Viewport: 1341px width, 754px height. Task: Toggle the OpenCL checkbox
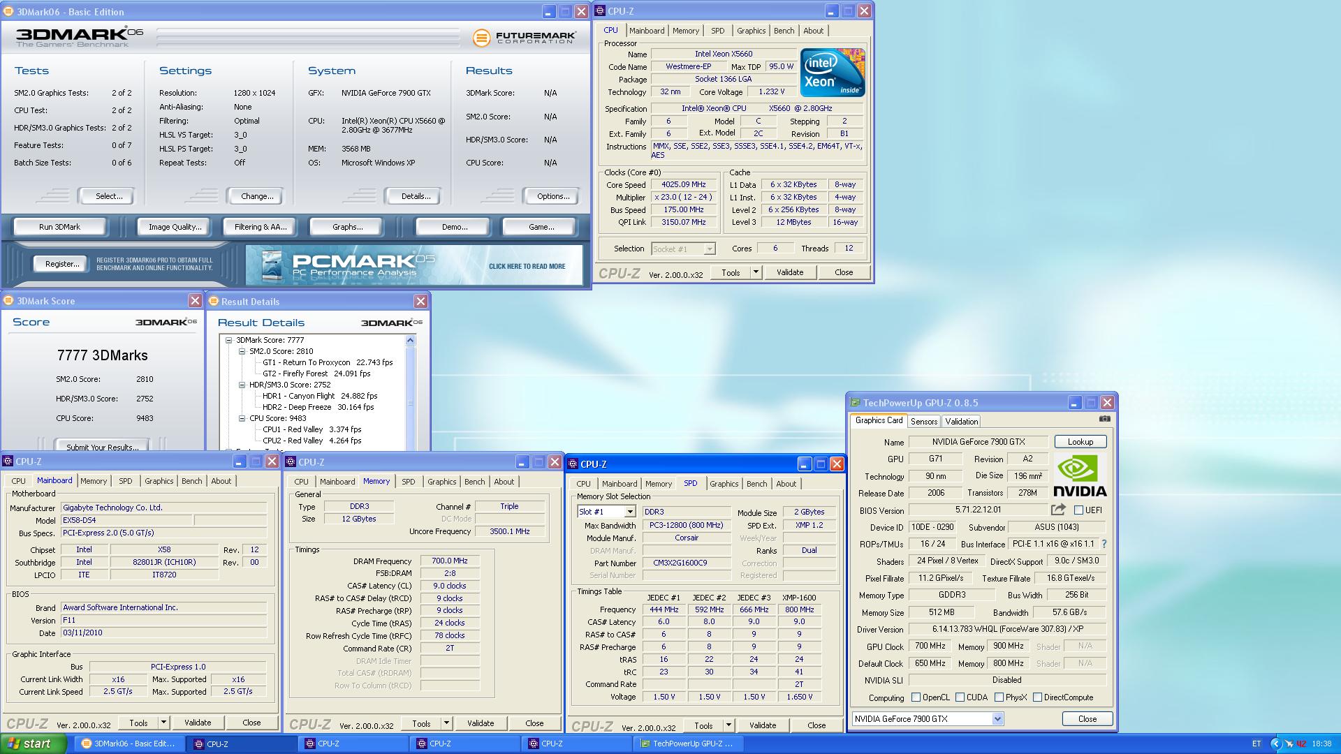coord(916,697)
